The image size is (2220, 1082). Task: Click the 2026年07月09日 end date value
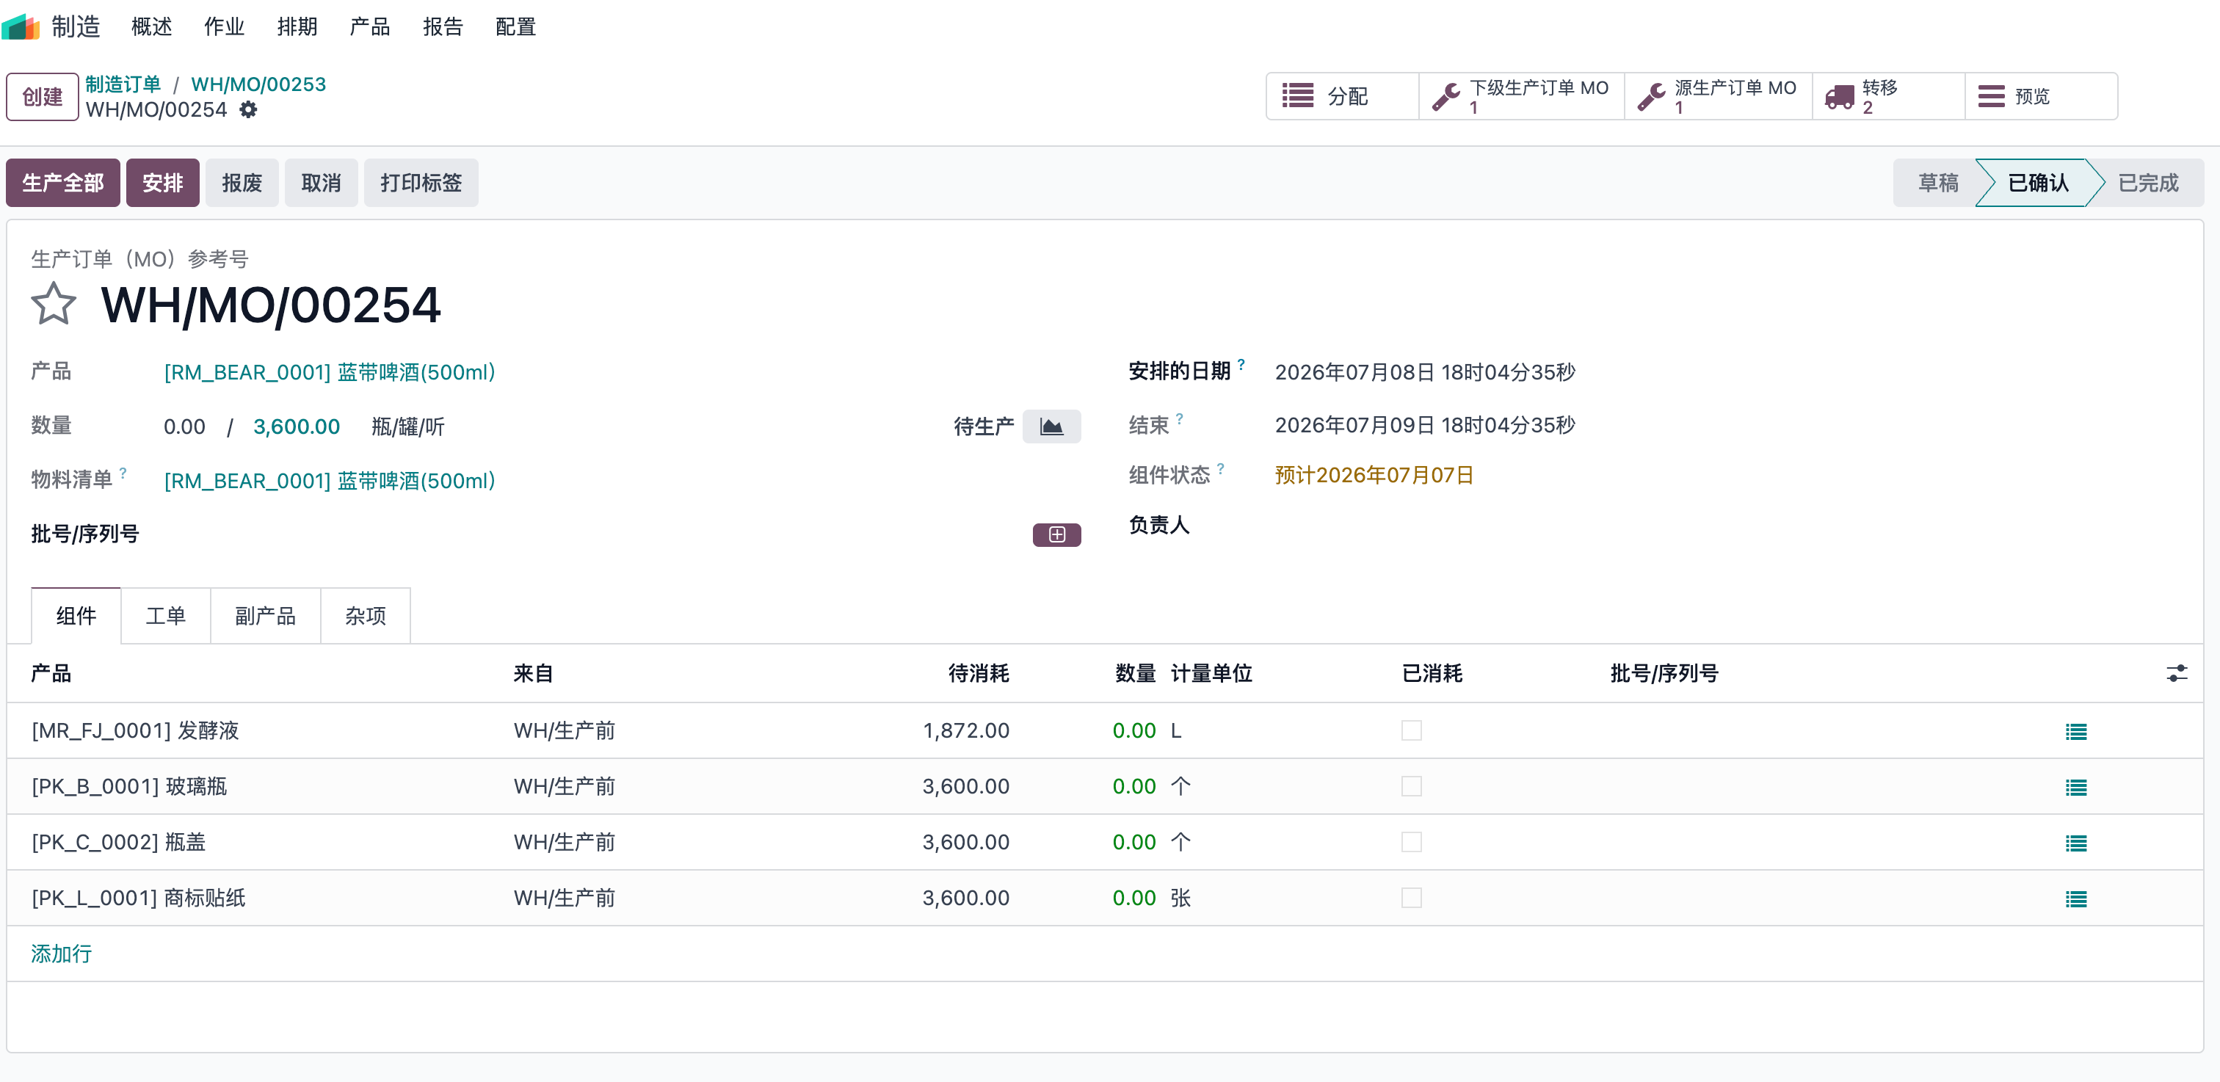tap(1424, 425)
